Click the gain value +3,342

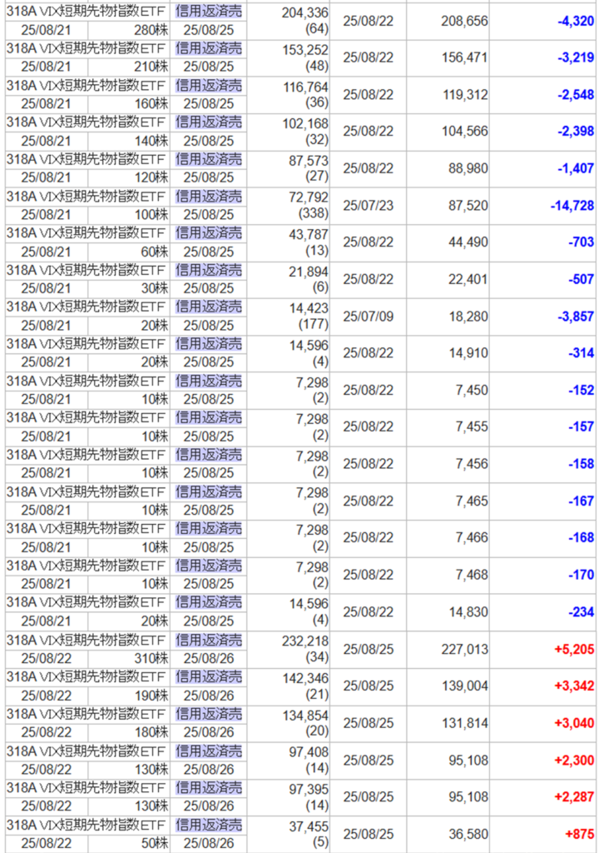tap(574, 686)
